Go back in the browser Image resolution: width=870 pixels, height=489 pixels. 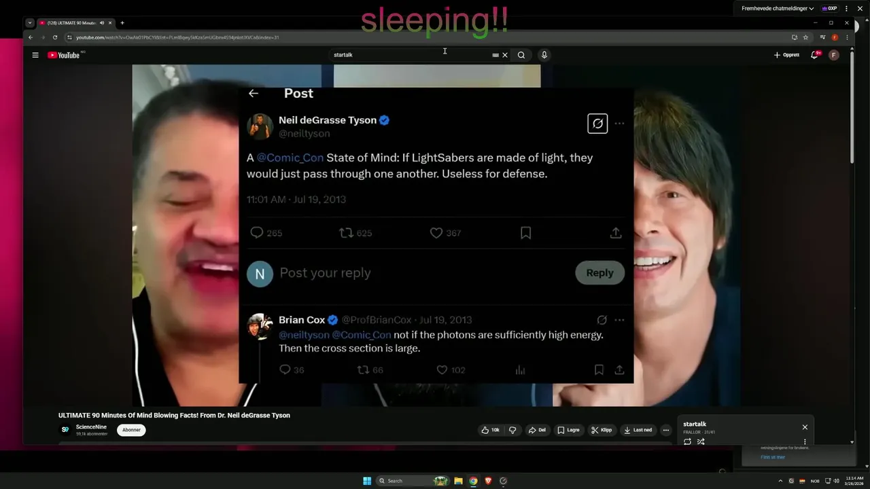pos(31,37)
